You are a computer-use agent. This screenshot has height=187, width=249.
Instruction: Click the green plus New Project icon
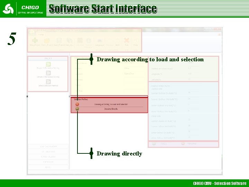[35, 41]
